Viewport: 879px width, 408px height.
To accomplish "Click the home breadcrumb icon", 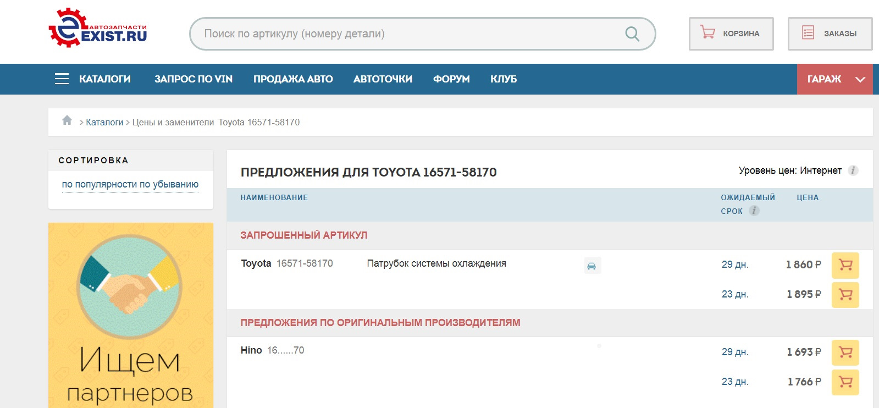I will tap(67, 120).
